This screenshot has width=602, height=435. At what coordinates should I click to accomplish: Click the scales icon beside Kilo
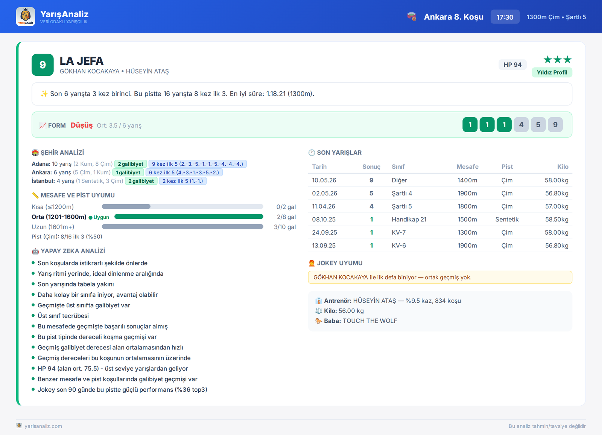(x=319, y=311)
